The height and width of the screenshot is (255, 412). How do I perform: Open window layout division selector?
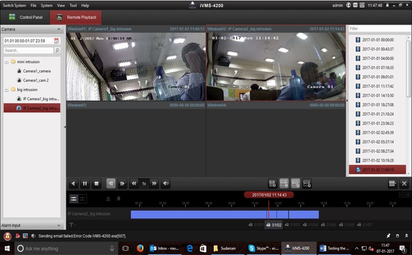coord(393,183)
